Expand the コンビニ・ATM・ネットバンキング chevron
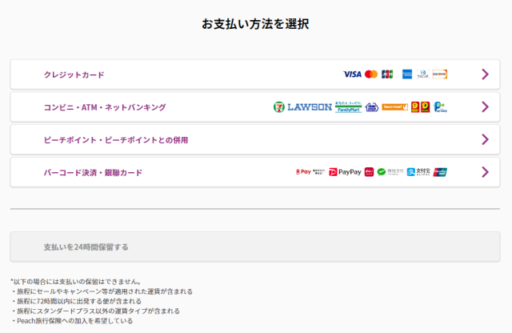Viewport: 512px width, 333px height. click(x=485, y=106)
